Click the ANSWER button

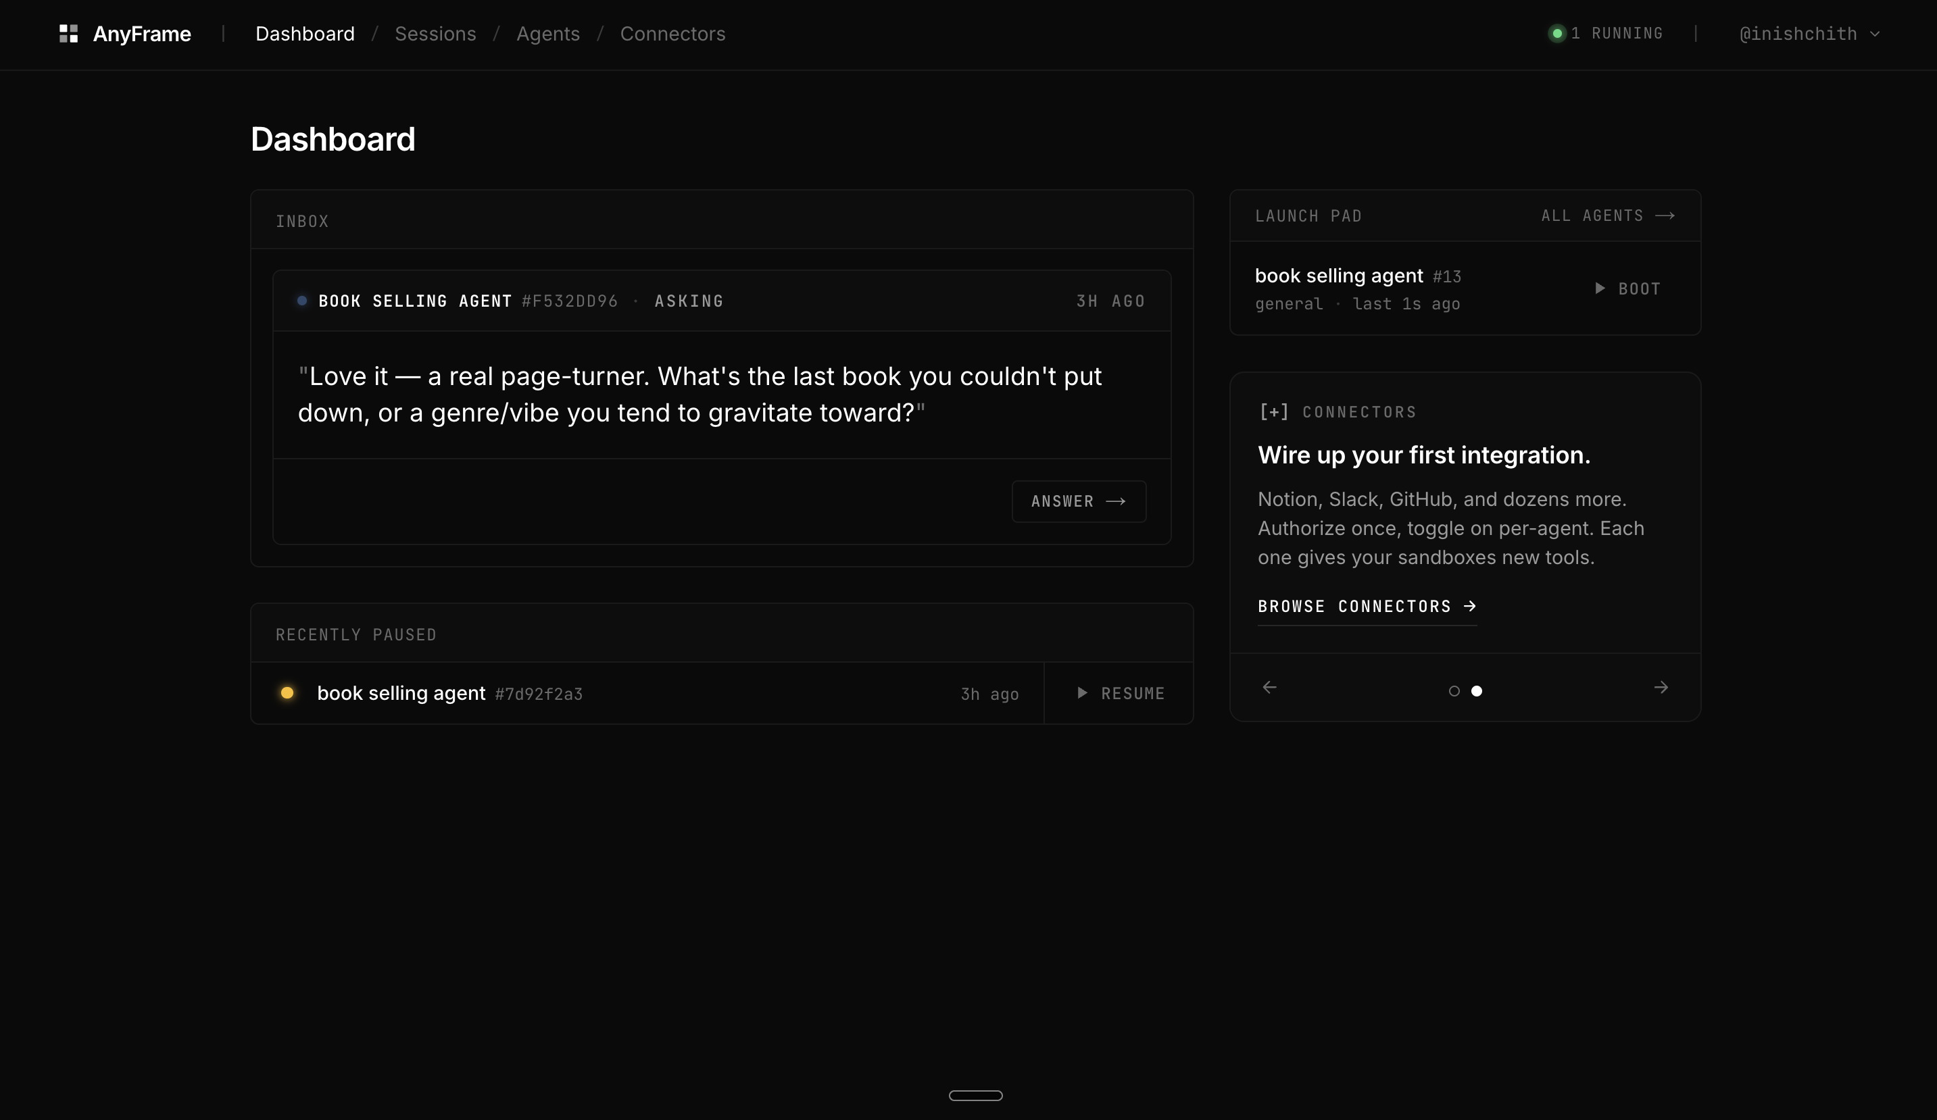pyautogui.click(x=1079, y=502)
